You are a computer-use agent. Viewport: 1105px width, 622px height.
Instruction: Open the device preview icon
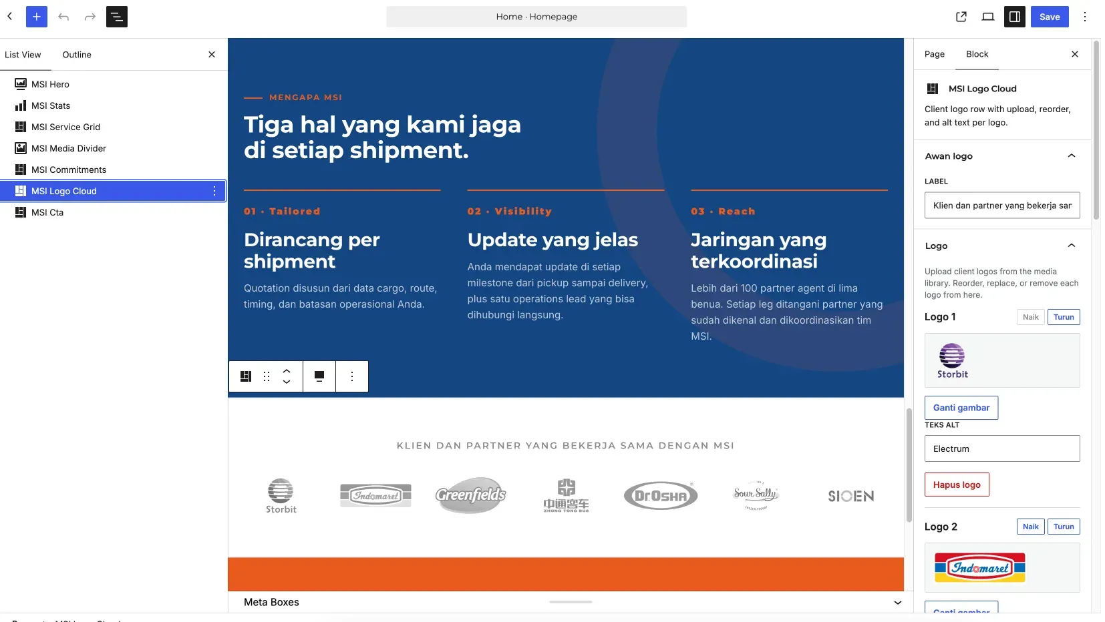pos(988,17)
